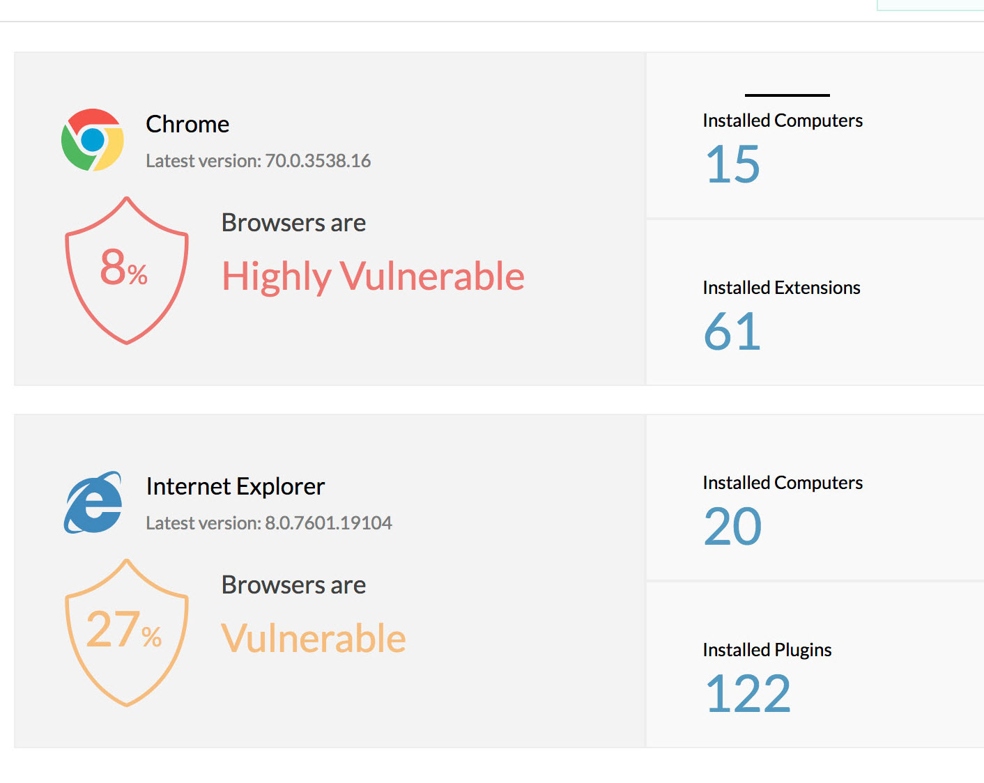Click "Browsers are" text in Chrome card
This screenshot has height=783, width=984.
[293, 223]
